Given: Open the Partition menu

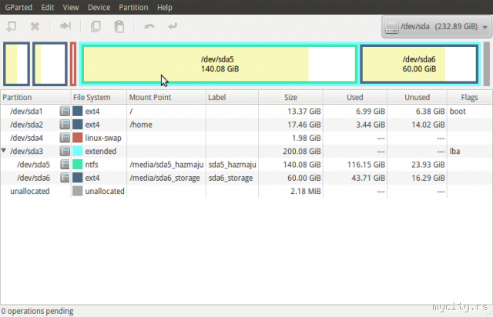Looking at the screenshot, I should [x=133, y=7].
